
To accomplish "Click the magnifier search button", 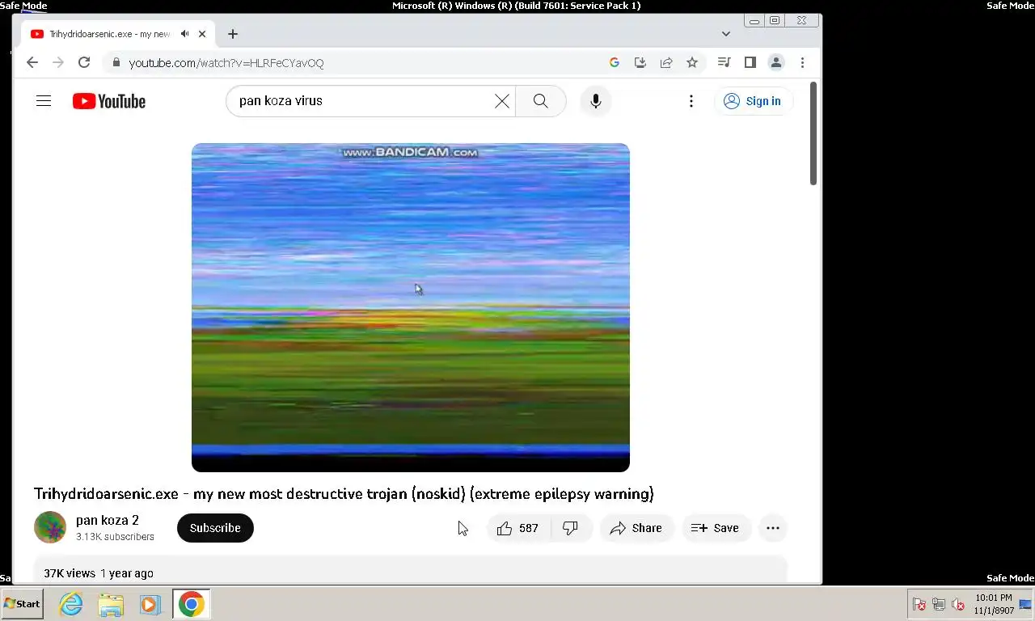I will [541, 101].
